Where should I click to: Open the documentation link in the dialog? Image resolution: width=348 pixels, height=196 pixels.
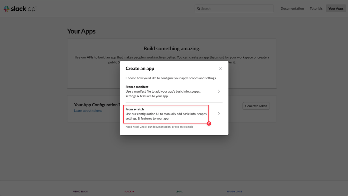coord(161,127)
